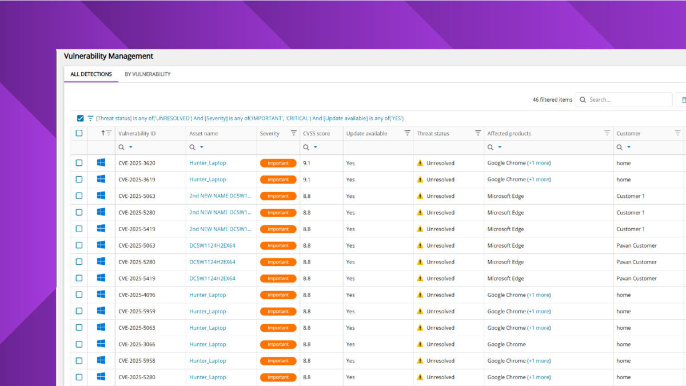The height and width of the screenshot is (386, 686).
Task: Select the ALL DETECTIONS tab
Action: click(90, 74)
